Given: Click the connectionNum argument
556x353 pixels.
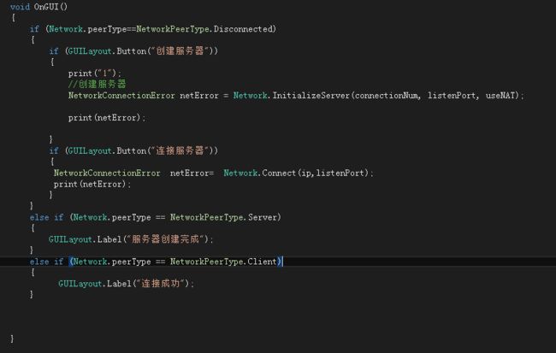Looking at the screenshot, I should [x=387, y=96].
